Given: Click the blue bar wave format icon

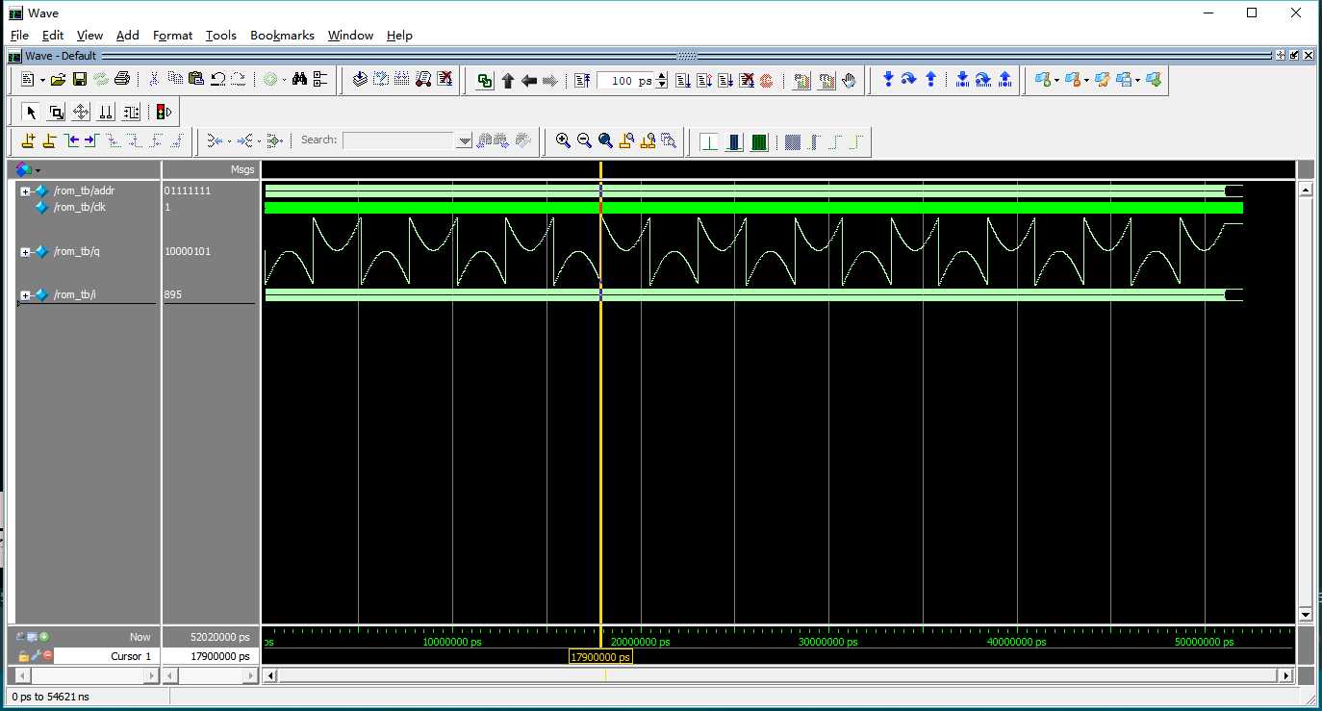Looking at the screenshot, I should coord(734,142).
